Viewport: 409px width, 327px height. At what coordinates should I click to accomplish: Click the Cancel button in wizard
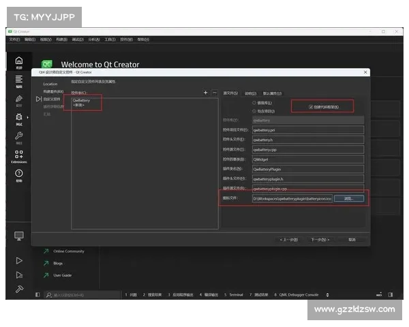point(352,239)
